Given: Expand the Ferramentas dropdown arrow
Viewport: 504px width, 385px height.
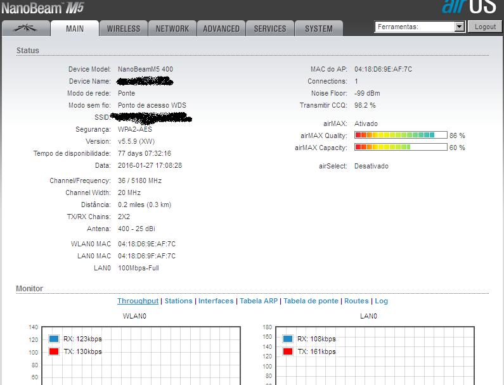Looking at the screenshot, I should (460, 27).
